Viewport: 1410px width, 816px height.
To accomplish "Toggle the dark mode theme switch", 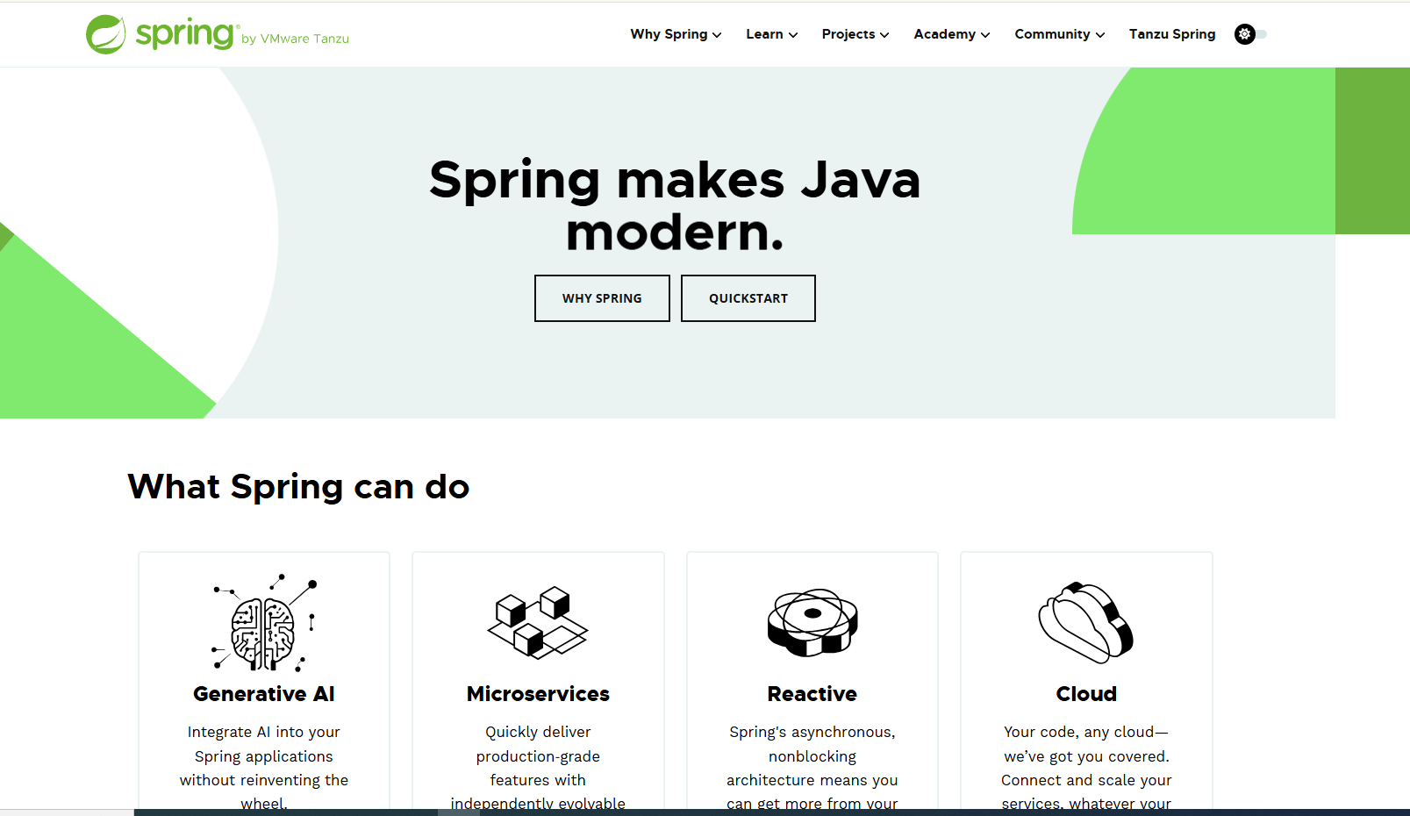I will 1250,34.
